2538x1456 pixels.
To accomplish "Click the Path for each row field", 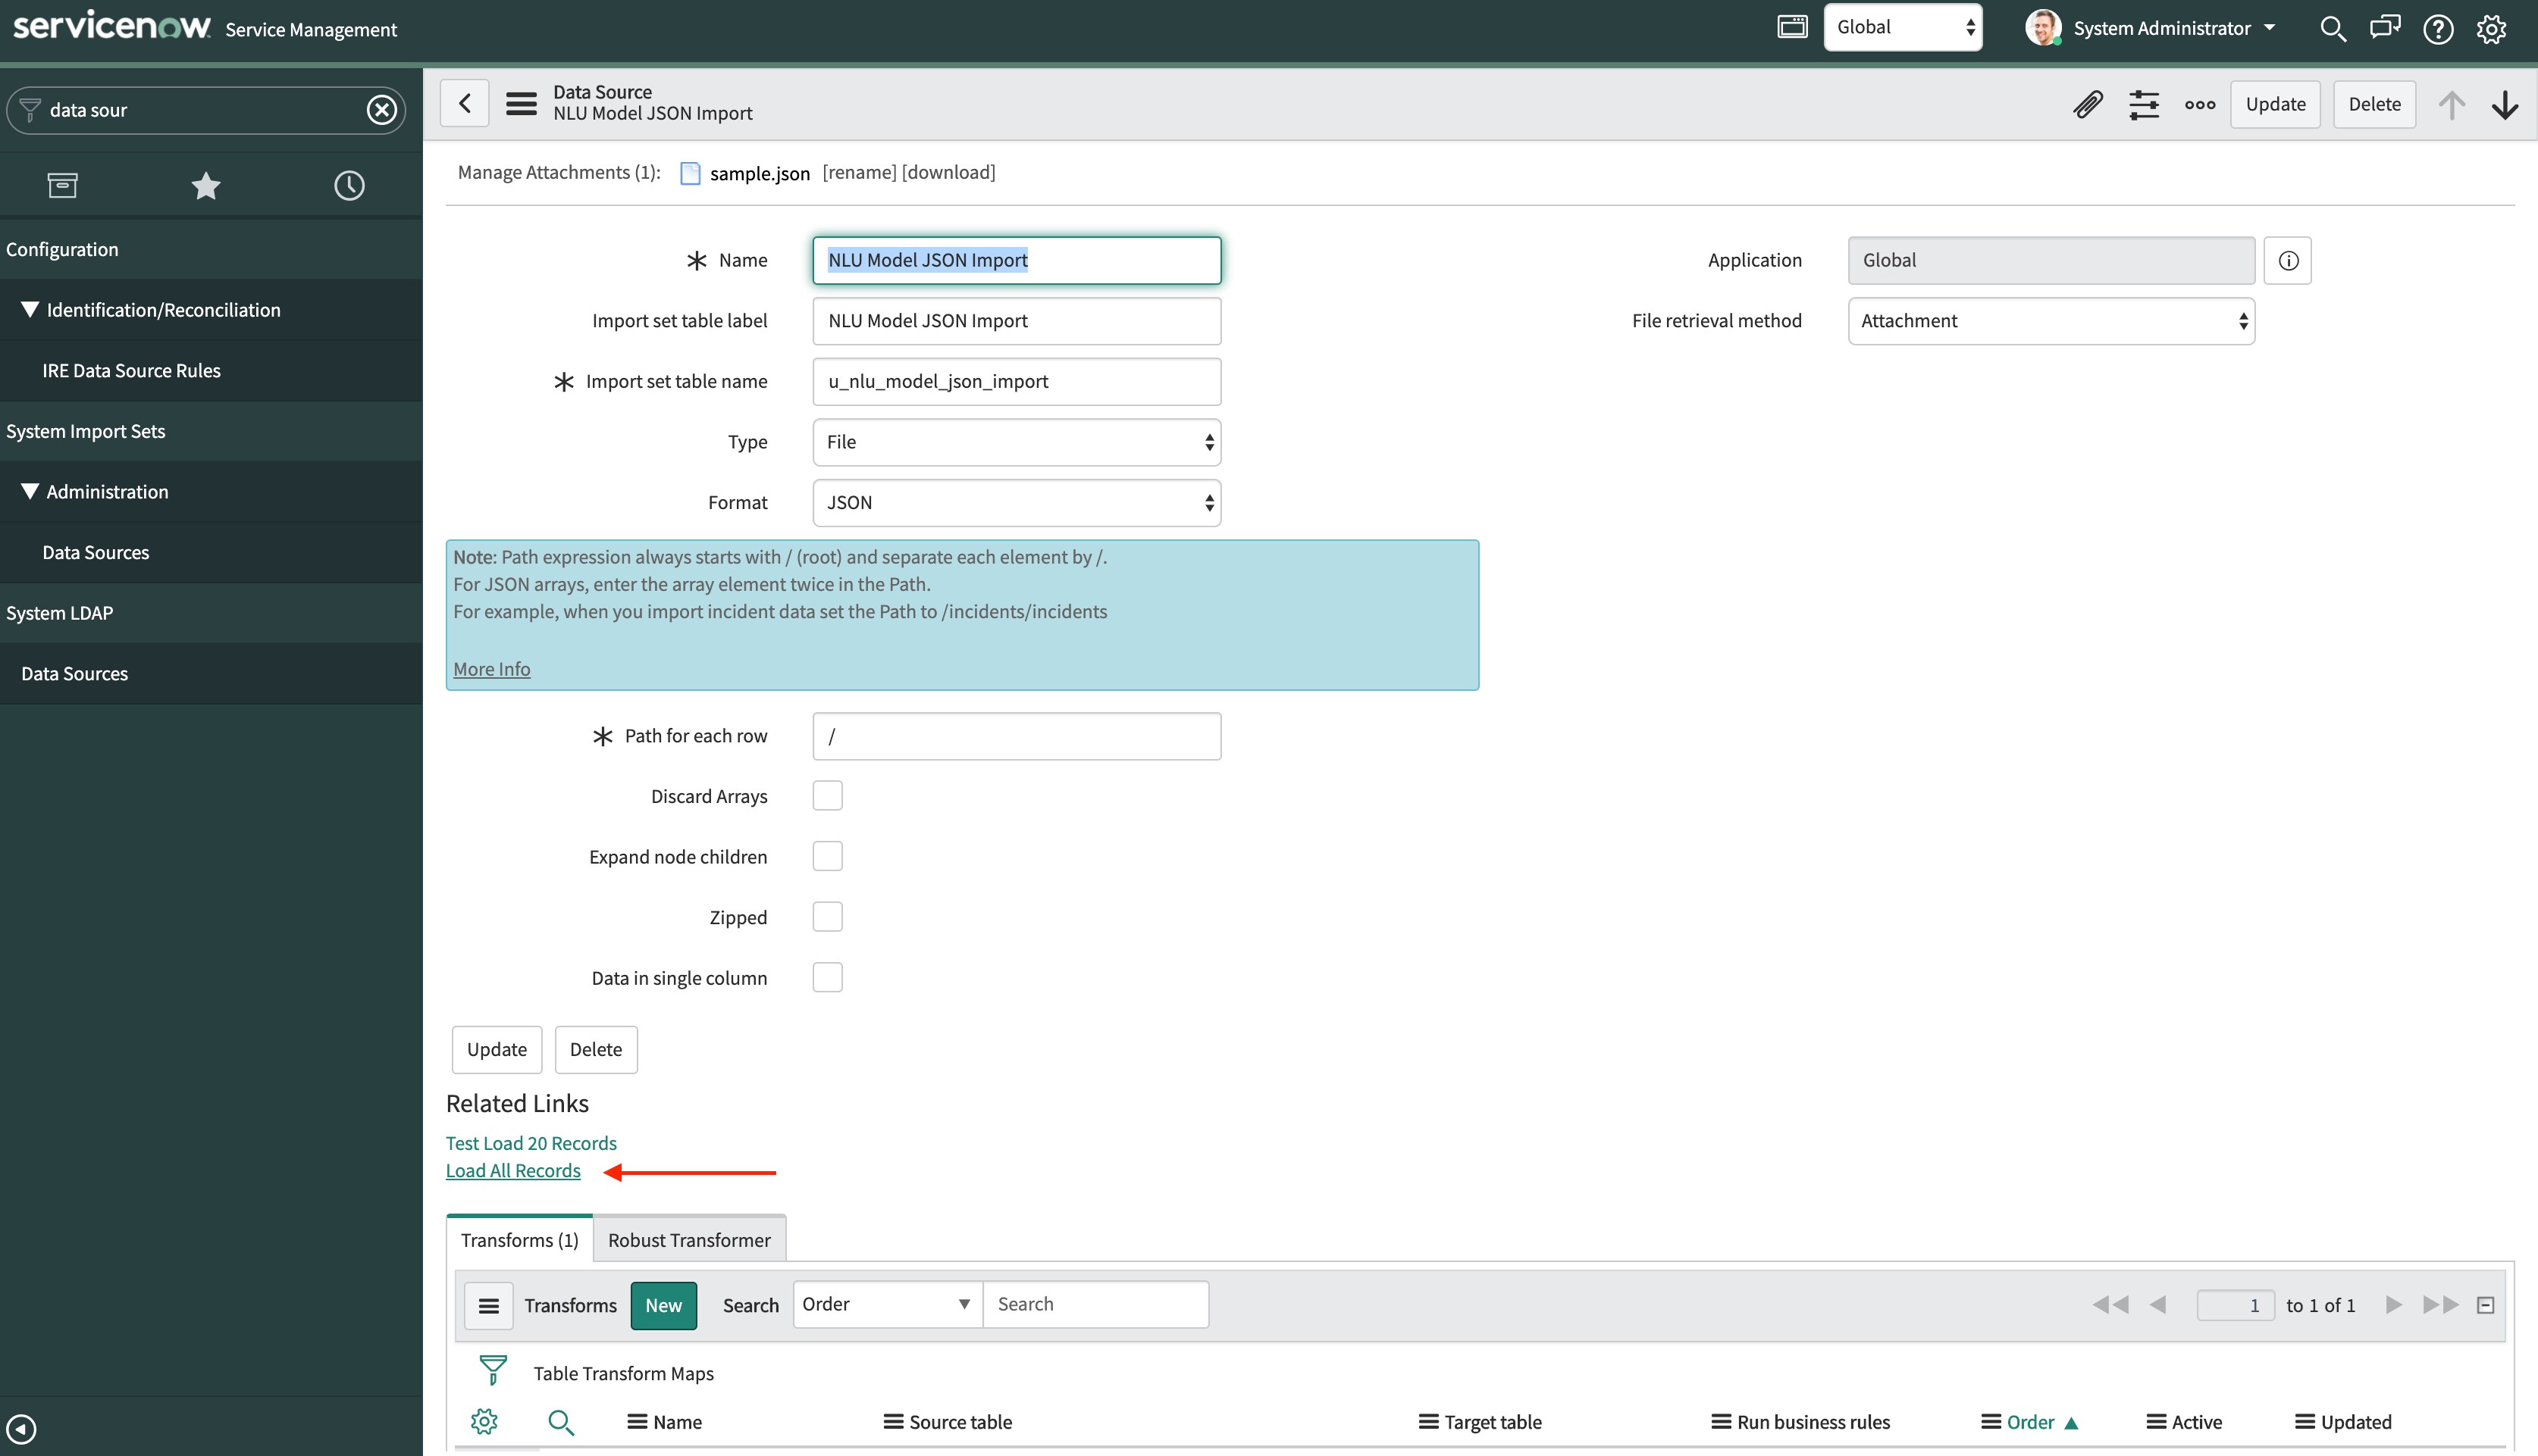I will click(x=1017, y=736).
